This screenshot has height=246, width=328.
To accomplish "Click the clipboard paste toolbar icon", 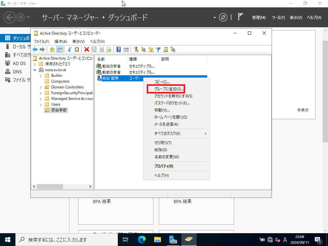I will coord(77,49).
